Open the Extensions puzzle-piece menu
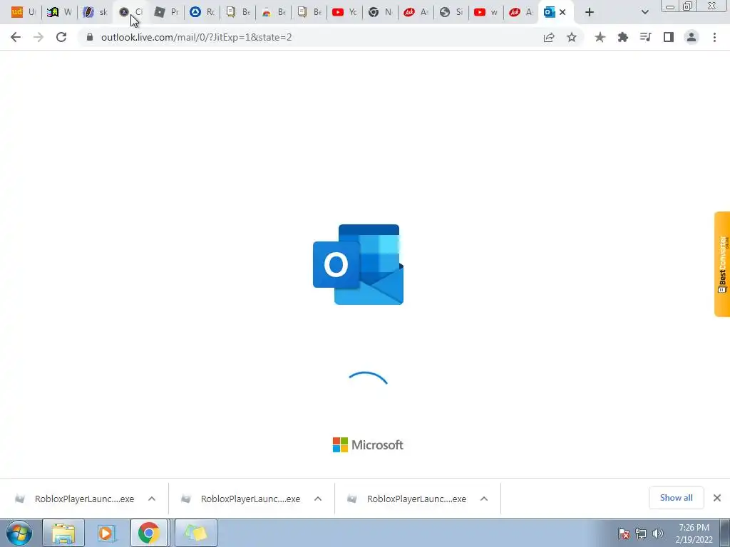Viewport: 730px width, 547px height. tap(623, 37)
